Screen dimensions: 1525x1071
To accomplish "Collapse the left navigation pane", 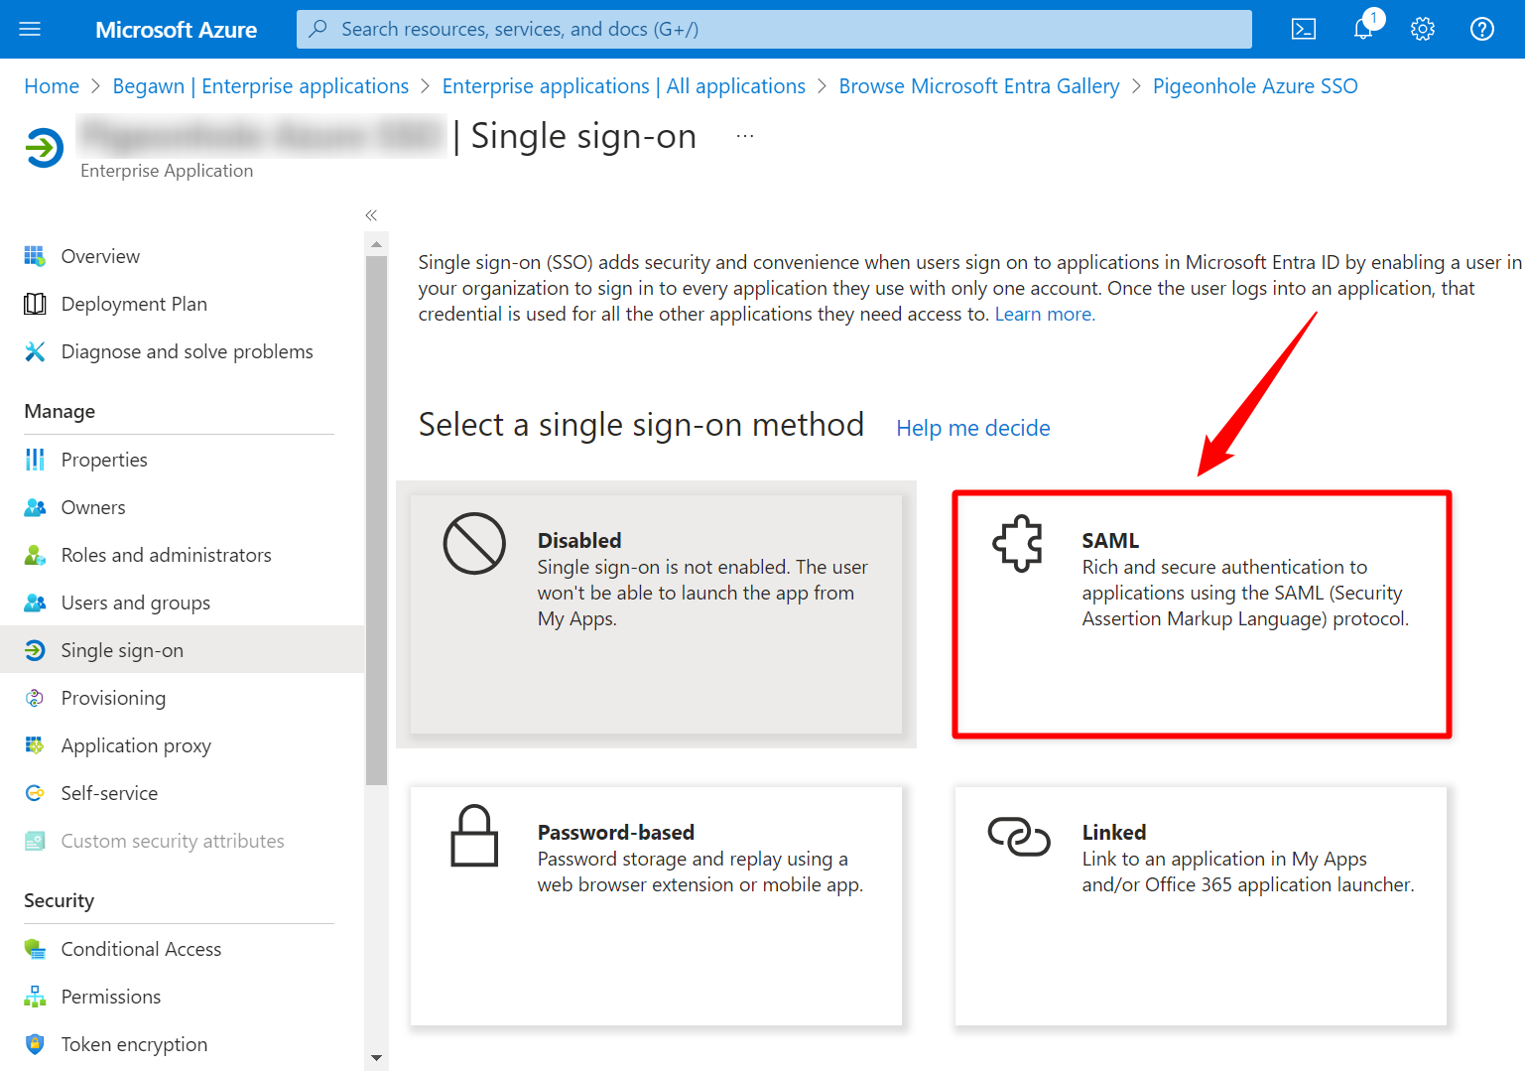I will pyautogui.click(x=371, y=215).
